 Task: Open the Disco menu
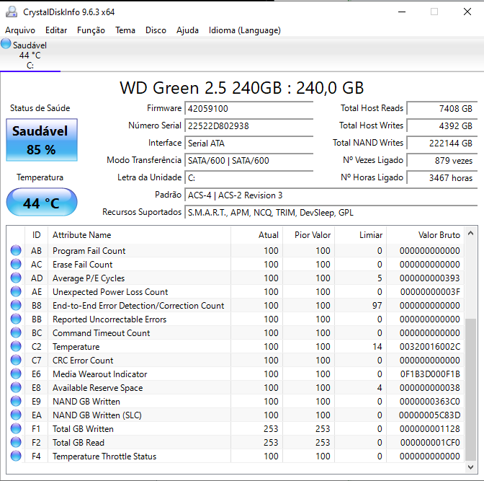[x=156, y=30]
